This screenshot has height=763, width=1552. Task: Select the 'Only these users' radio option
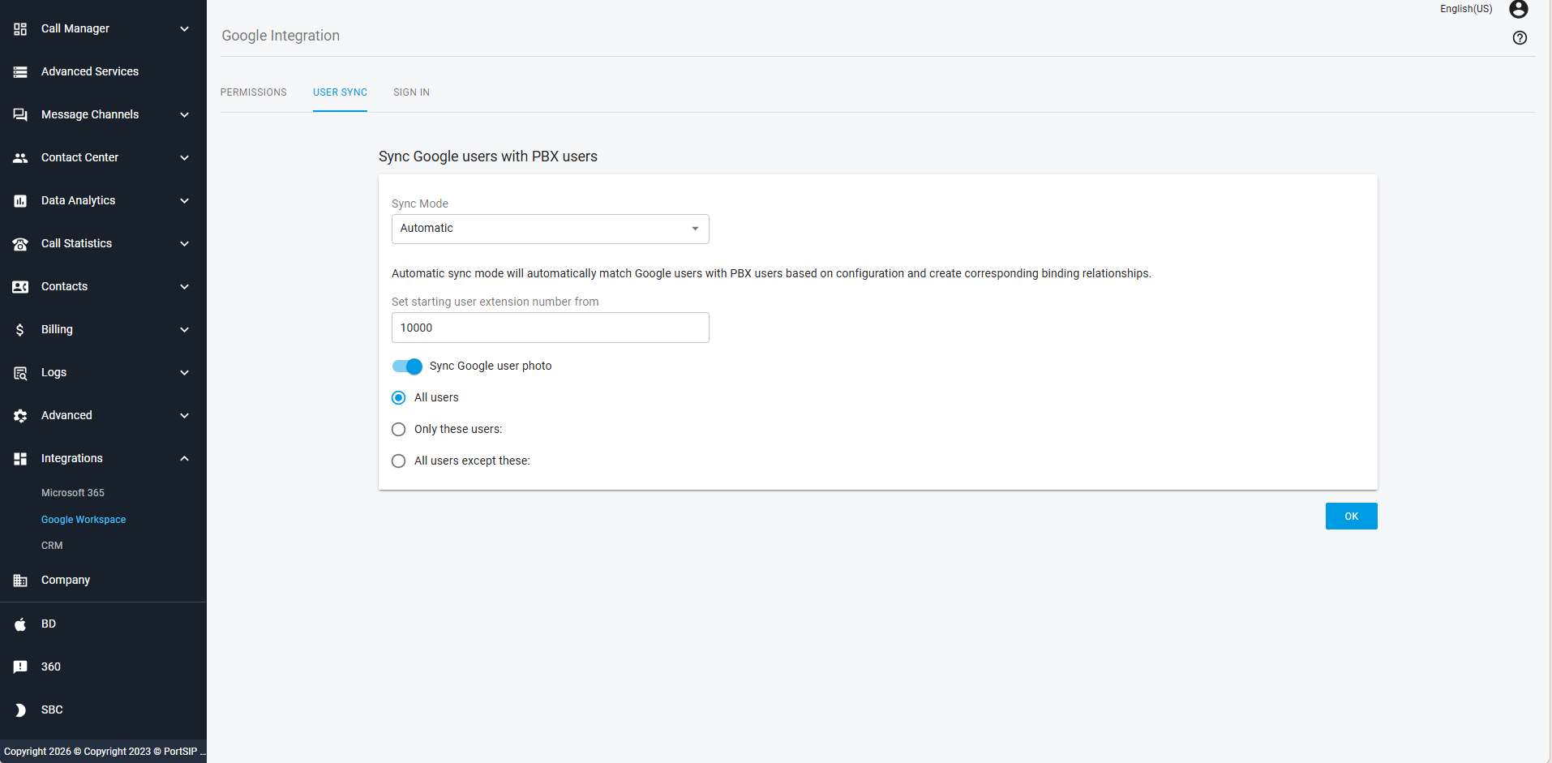pyautogui.click(x=399, y=430)
